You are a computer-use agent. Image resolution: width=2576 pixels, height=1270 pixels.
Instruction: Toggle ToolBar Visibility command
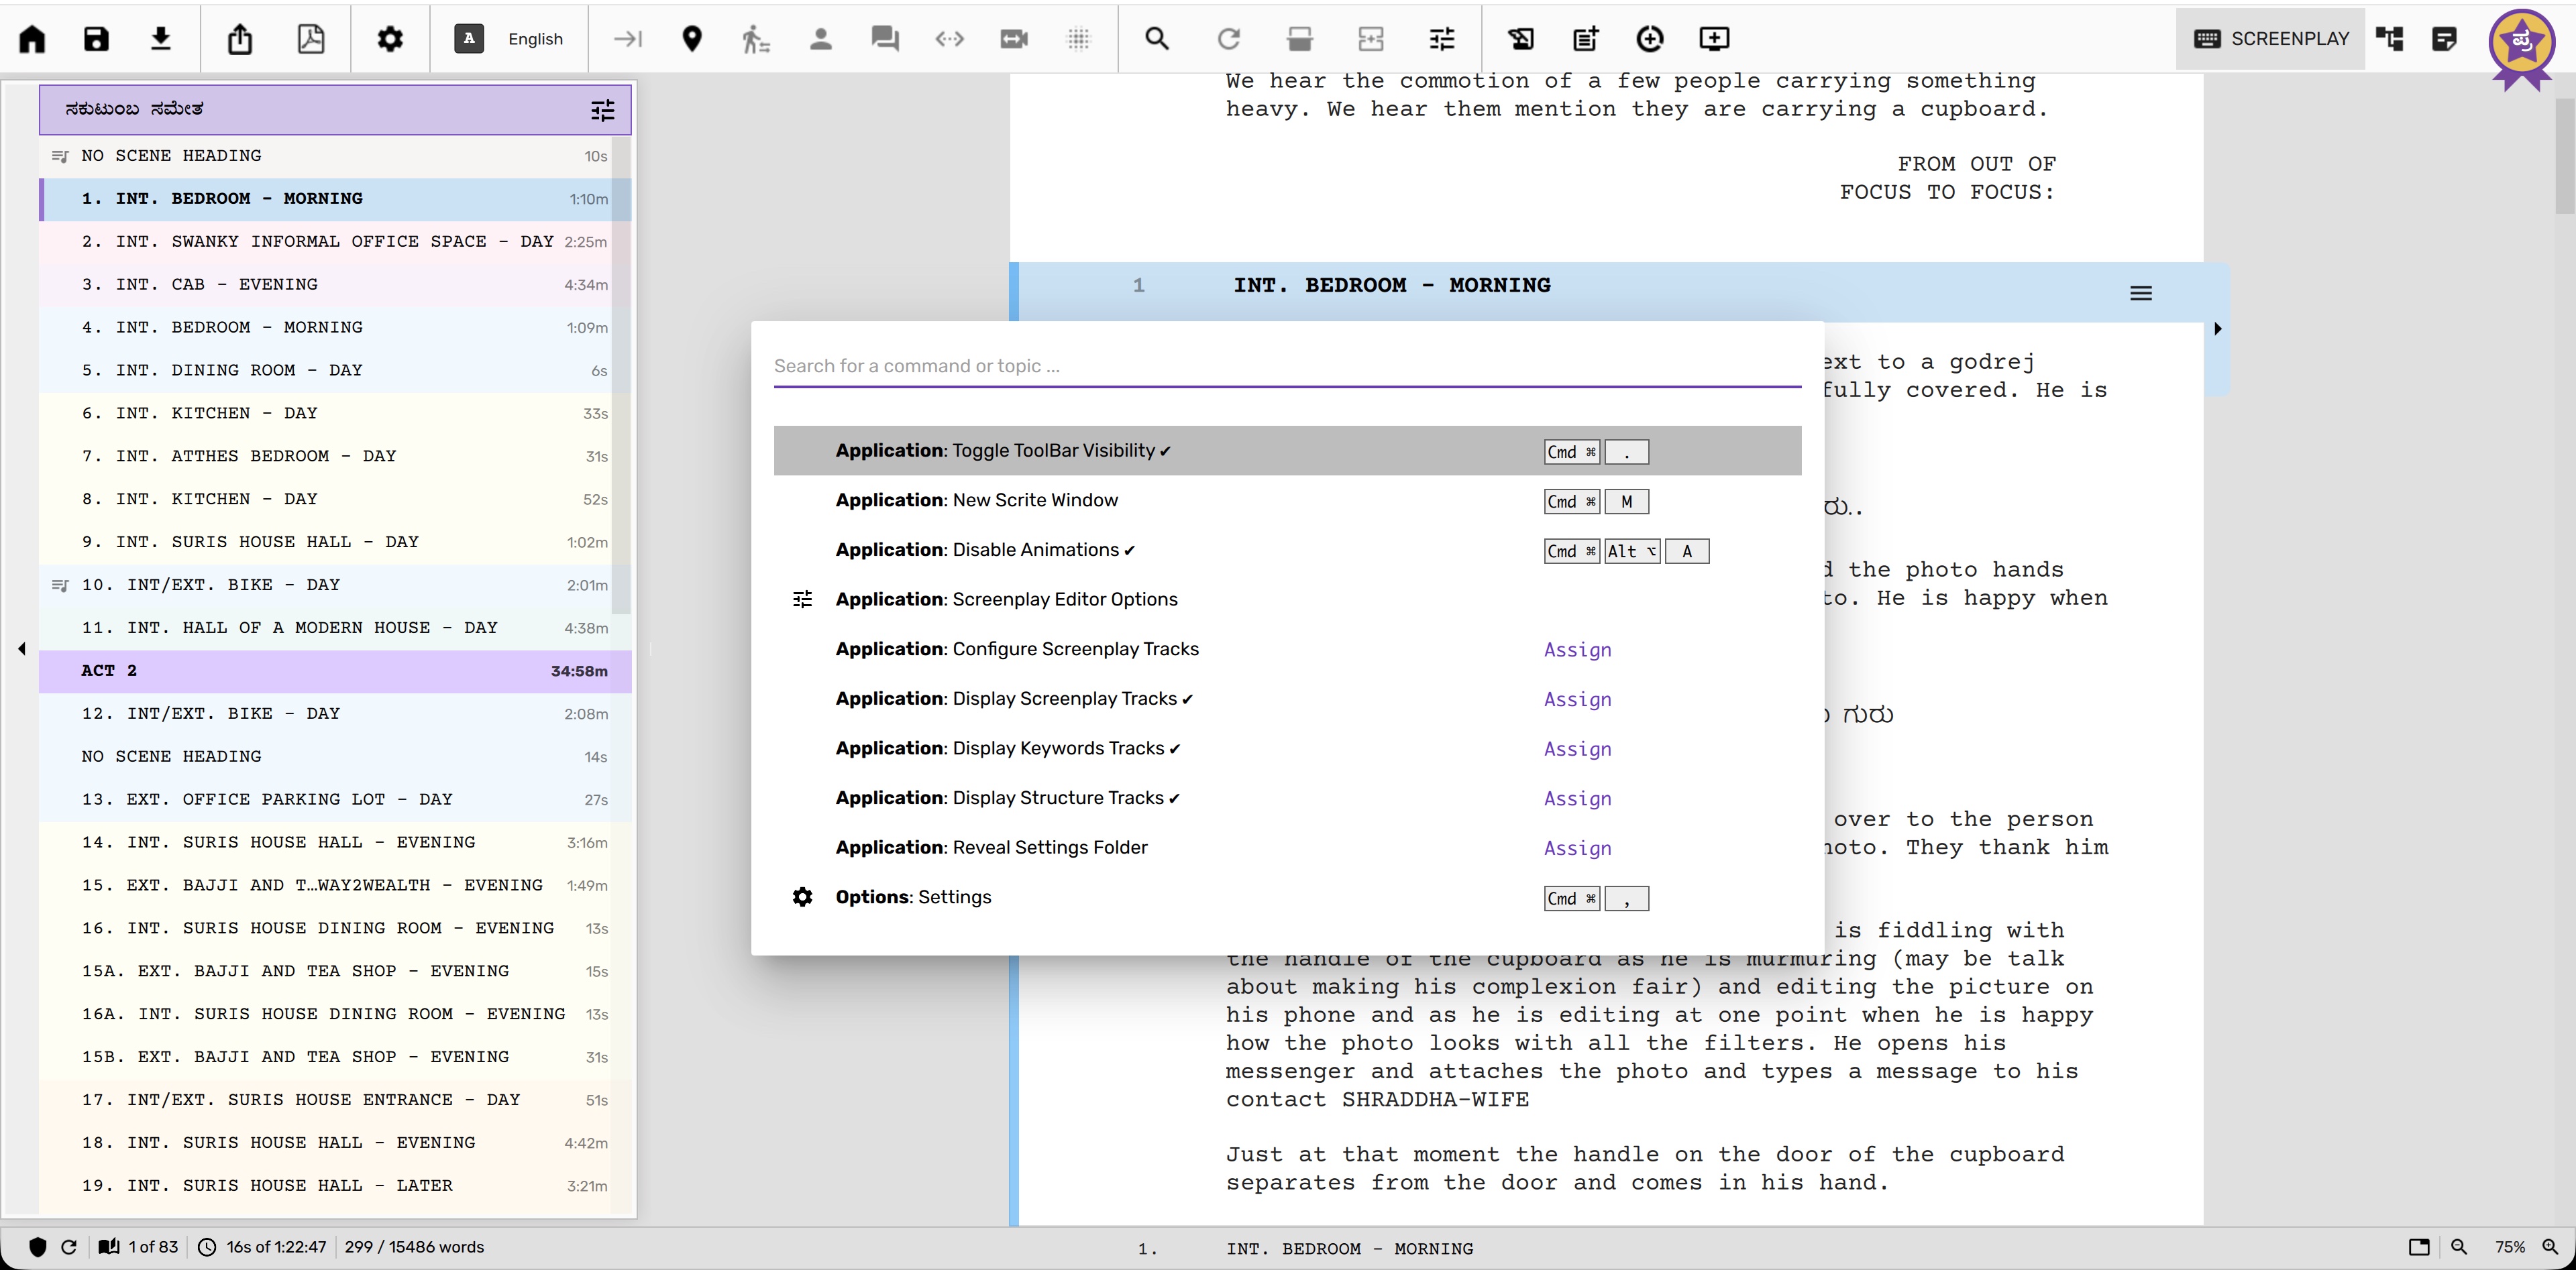[1002, 451]
